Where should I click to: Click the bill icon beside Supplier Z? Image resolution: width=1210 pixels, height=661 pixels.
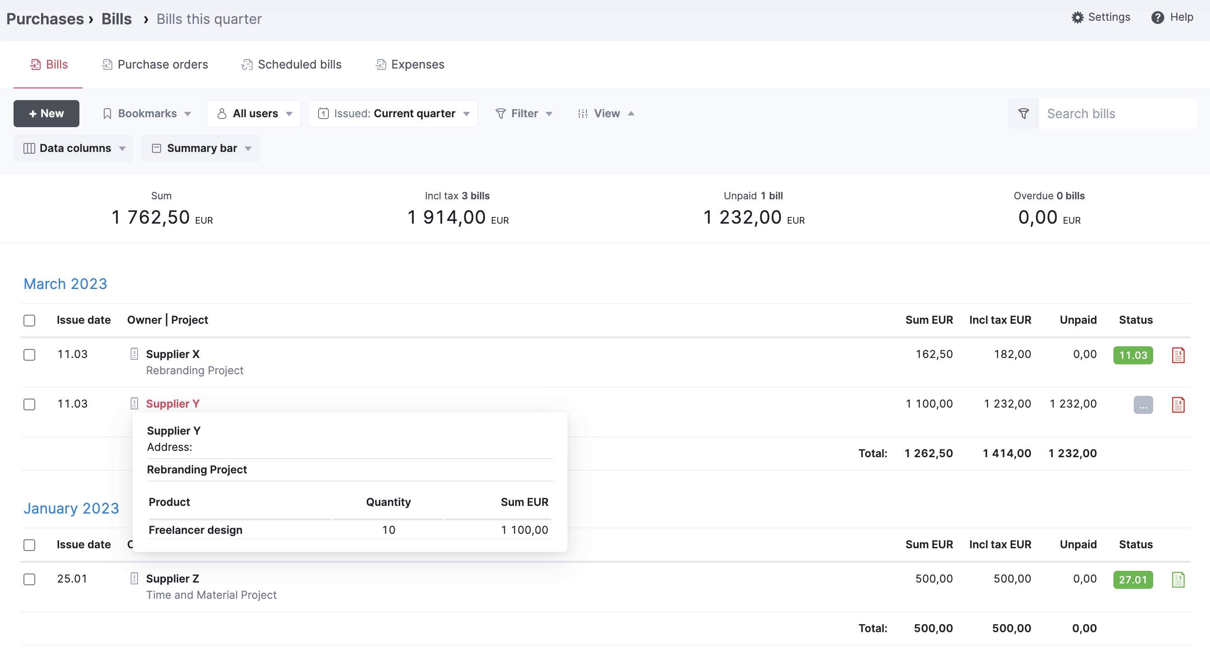point(134,578)
